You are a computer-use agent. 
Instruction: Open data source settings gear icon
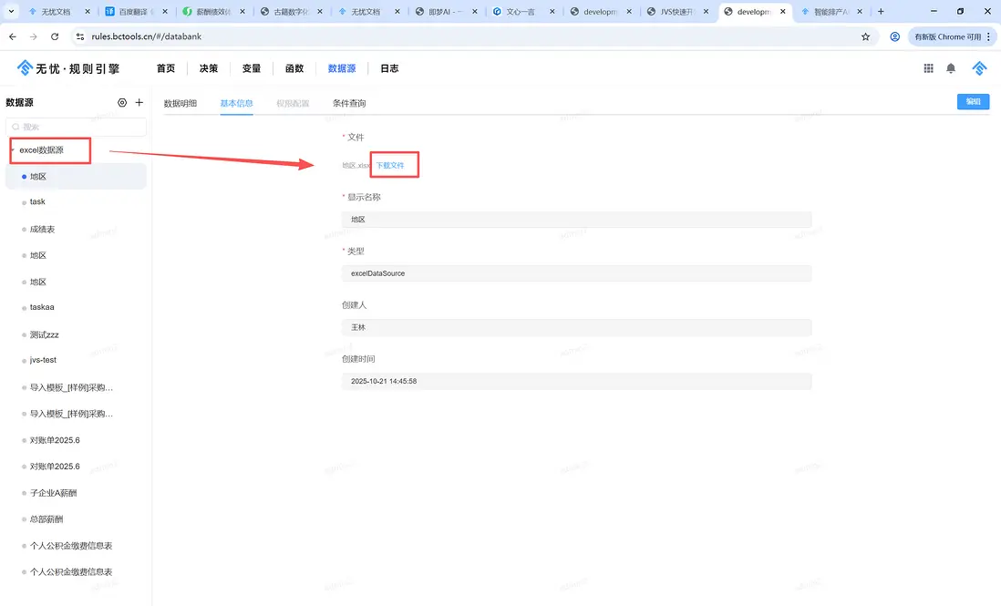[x=121, y=102]
